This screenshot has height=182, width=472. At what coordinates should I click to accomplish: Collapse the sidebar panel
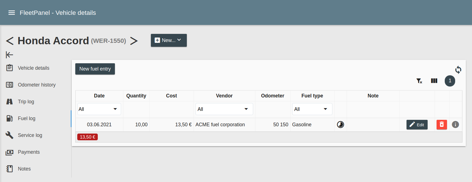click(x=9, y=55)
